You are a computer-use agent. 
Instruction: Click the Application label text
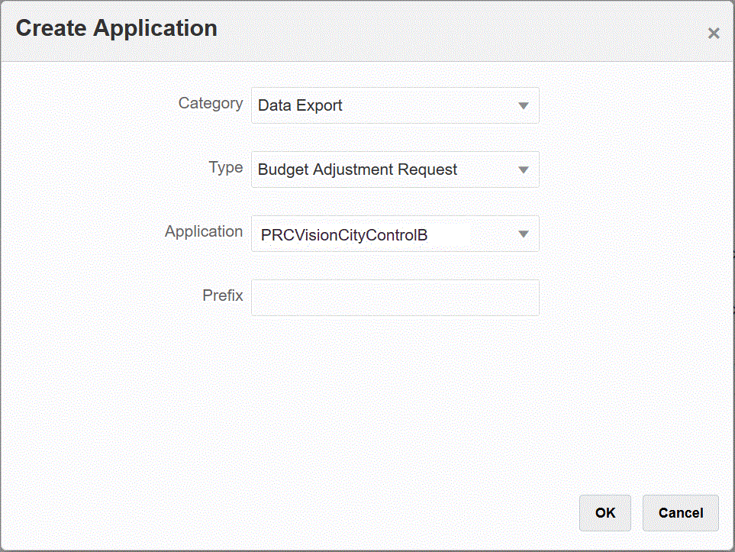click(x=203, y=231)
